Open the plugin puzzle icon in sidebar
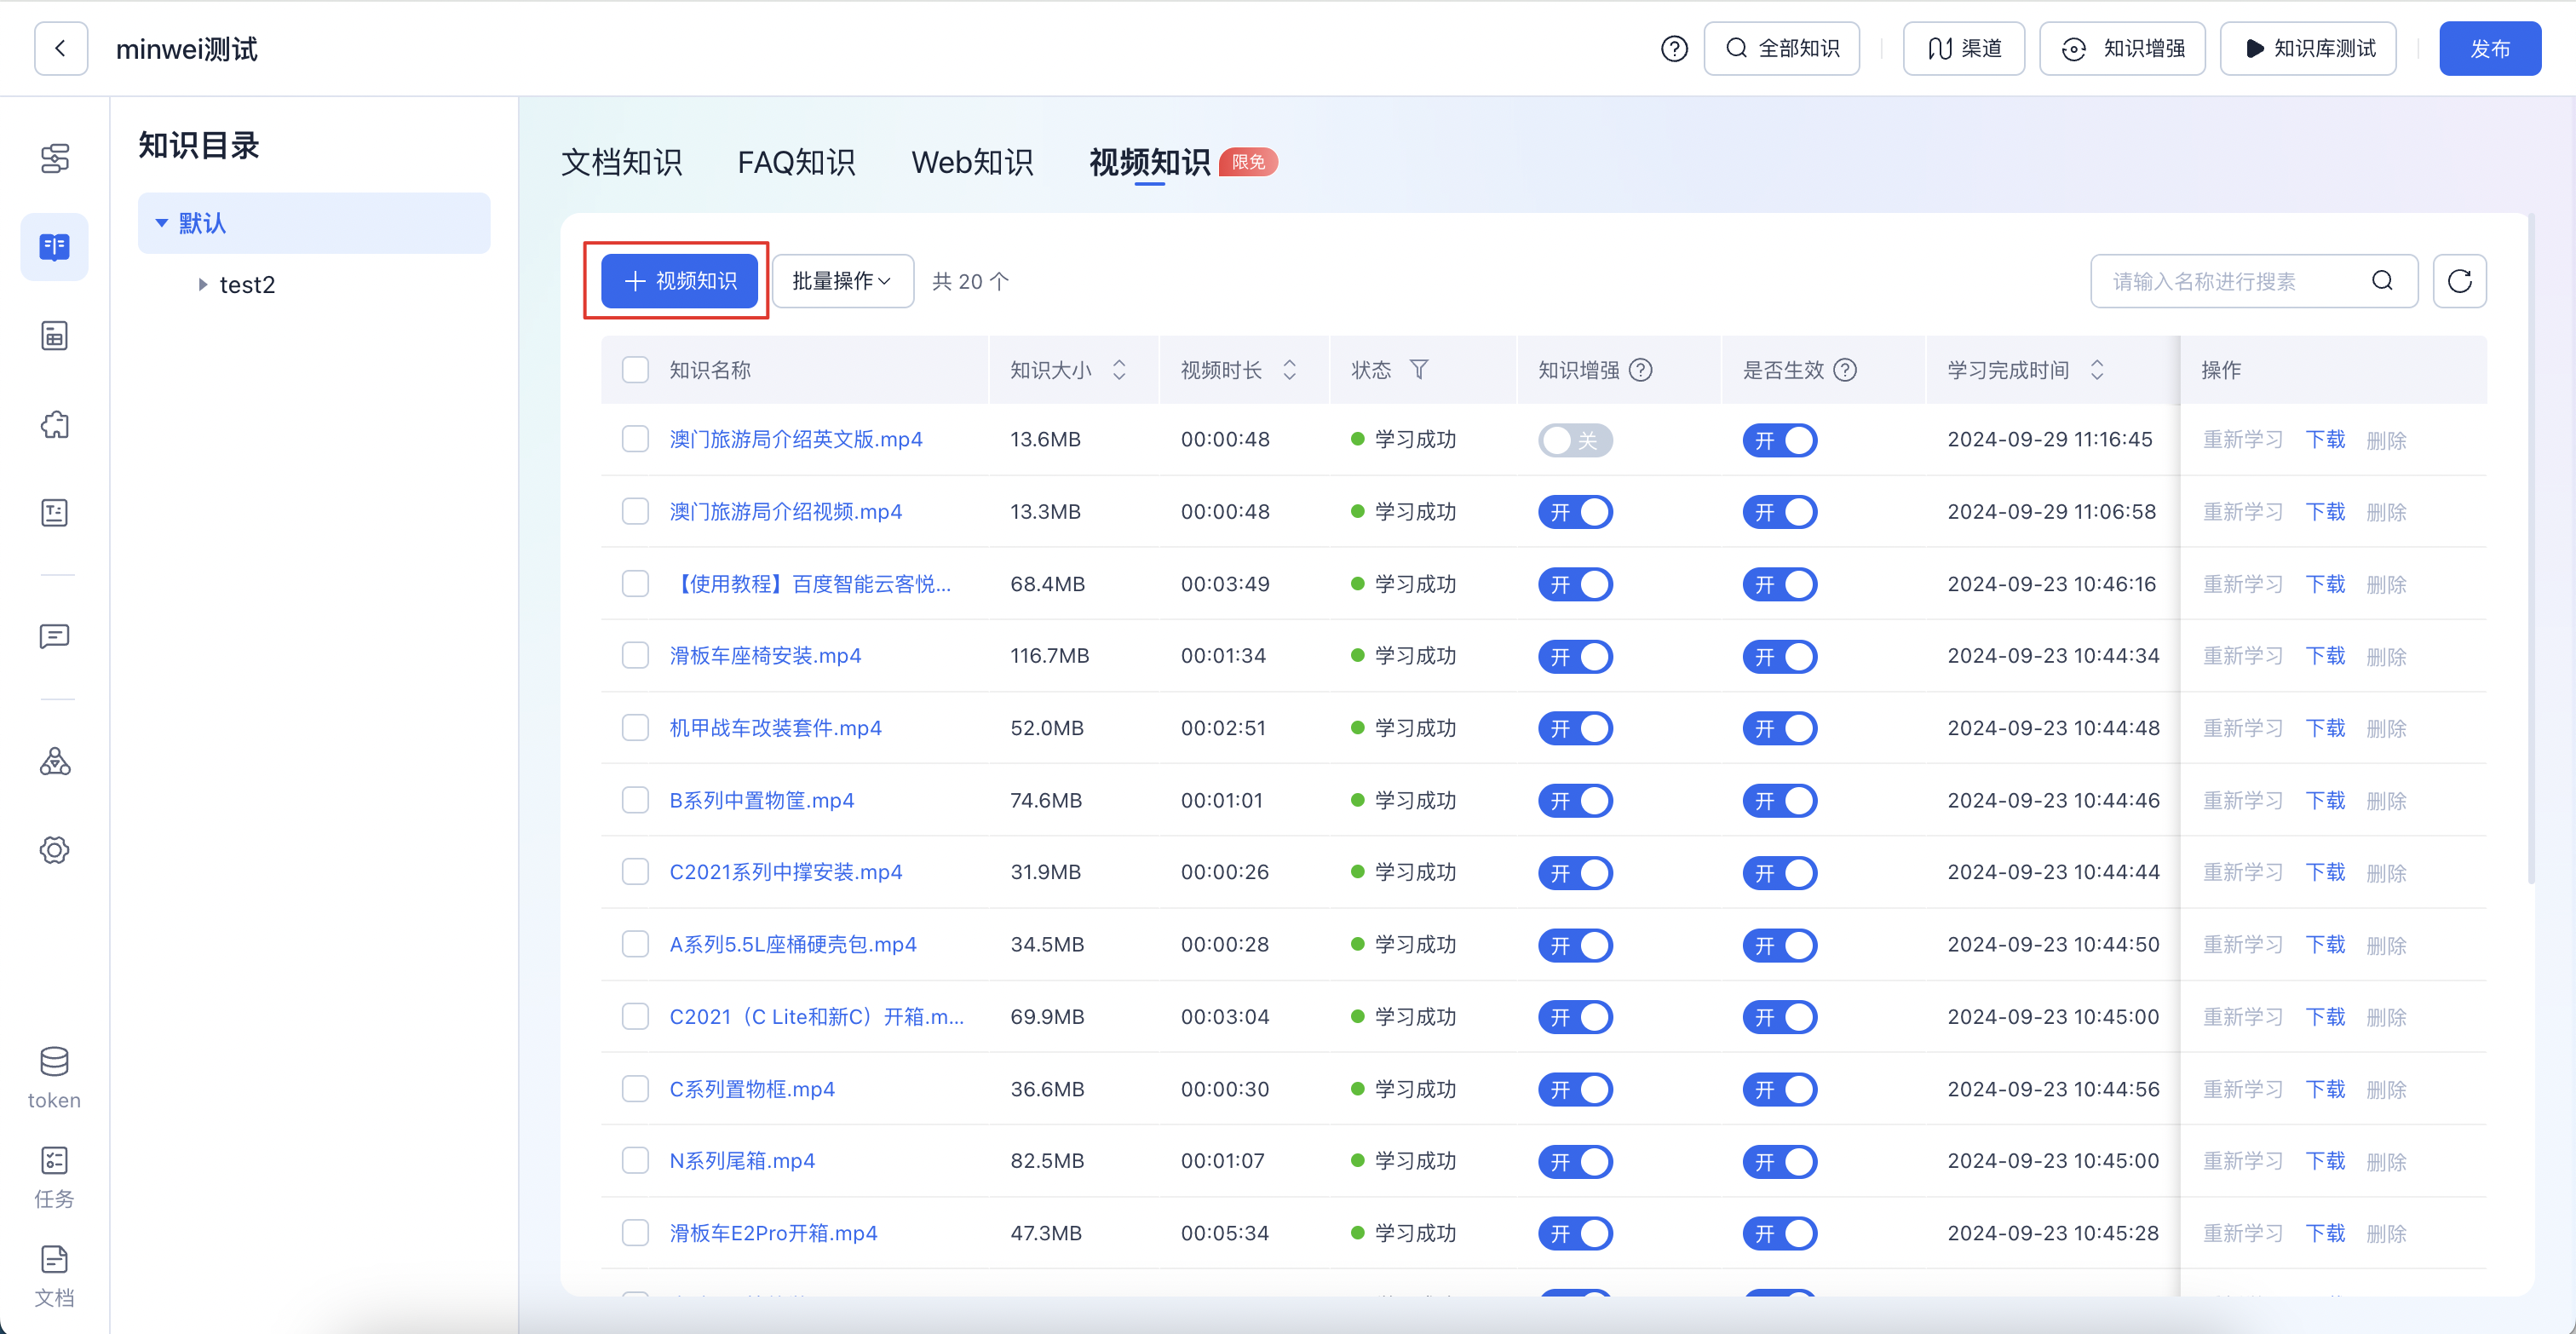The width and height of the screenshot is (2576, 1334). point(54,425)
